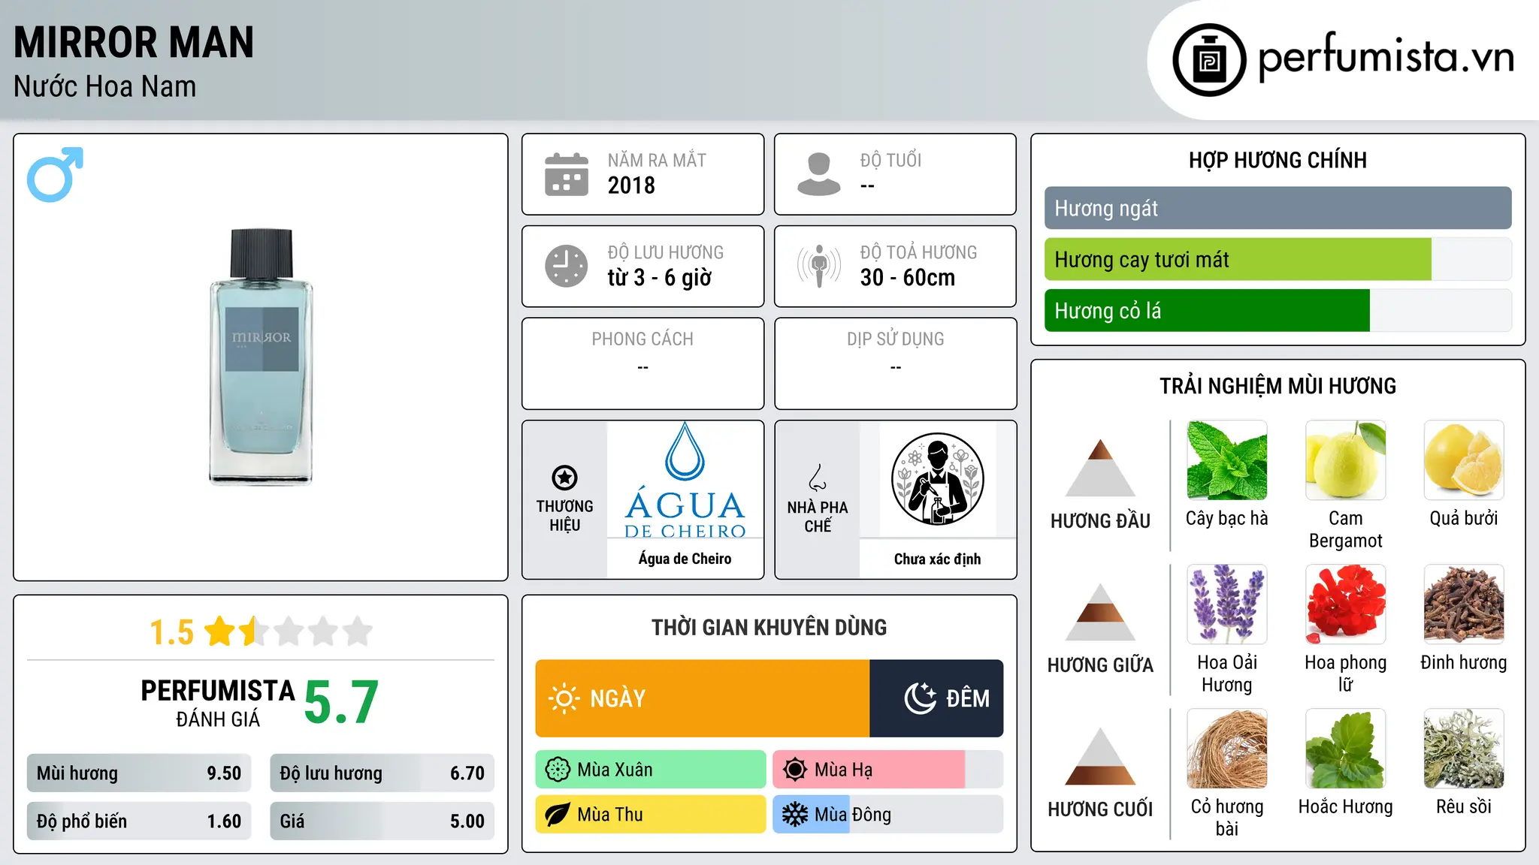This screenshot has height=865, width=1539.
Task: Click the DỊP SỬ DỤNG occasion card
Action: [x=895, y=363]
